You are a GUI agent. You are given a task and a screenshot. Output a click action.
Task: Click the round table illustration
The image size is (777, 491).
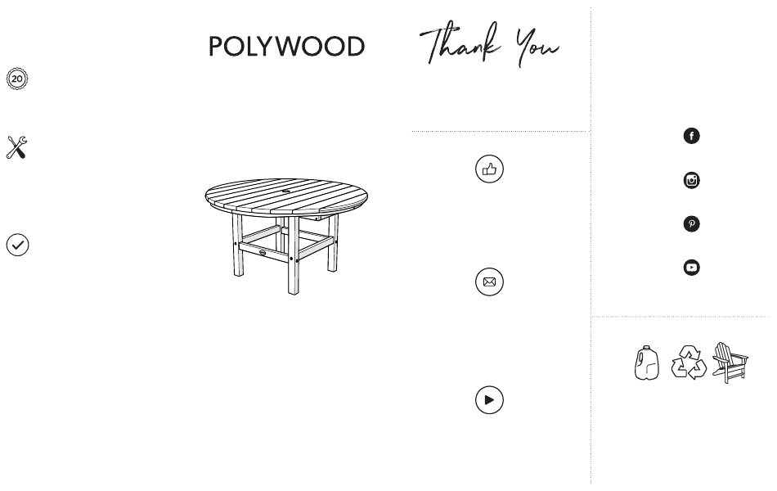(x=286, y=236)
